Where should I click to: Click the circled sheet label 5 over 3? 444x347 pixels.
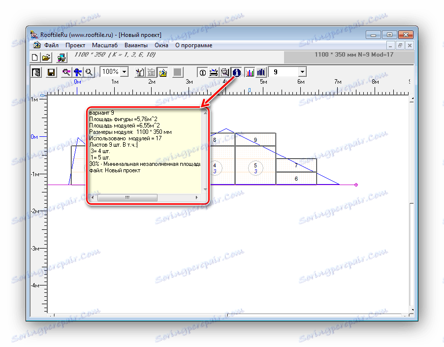255,168
